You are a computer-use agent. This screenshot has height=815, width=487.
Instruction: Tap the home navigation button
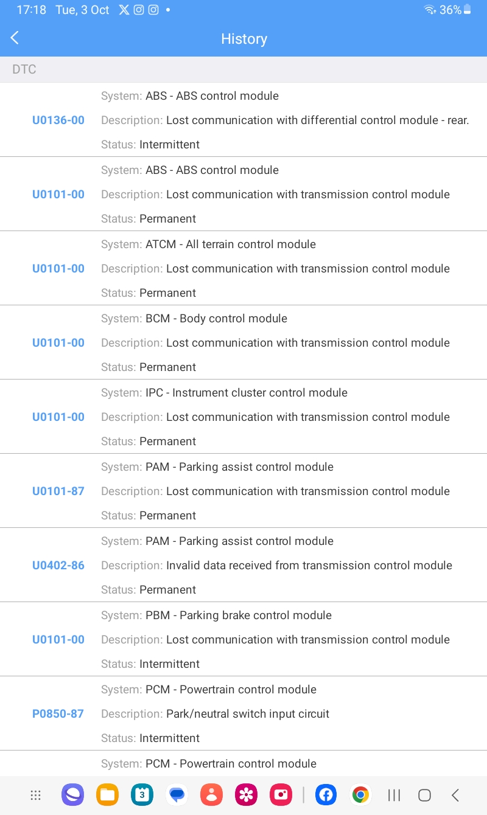pyautogui.click(x=425, y=795)
